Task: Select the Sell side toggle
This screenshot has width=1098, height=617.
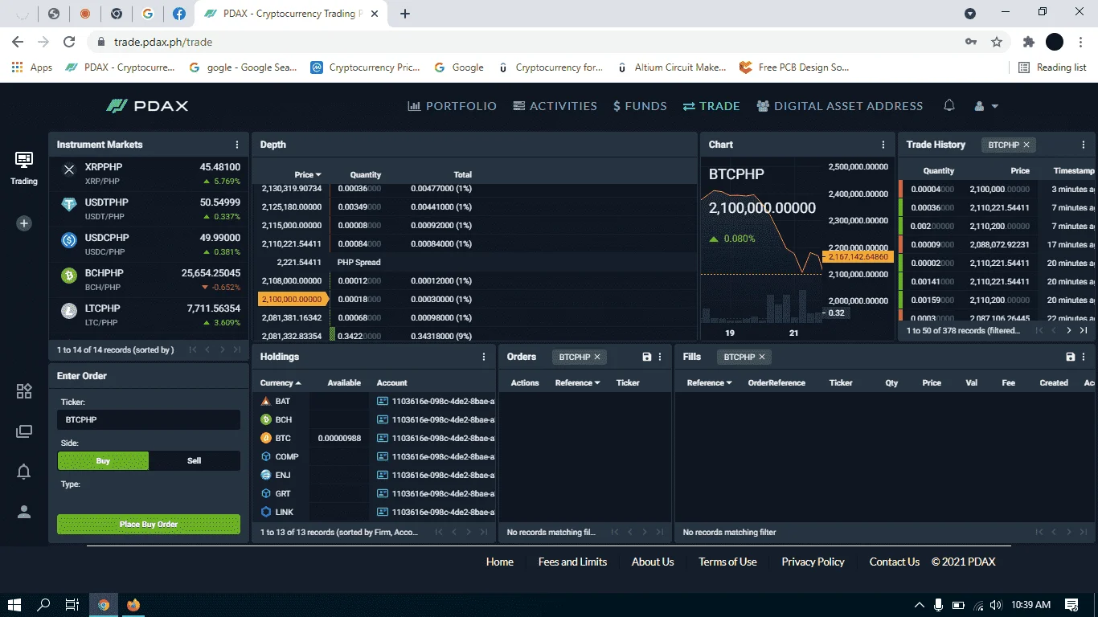Action: (195, 460)
